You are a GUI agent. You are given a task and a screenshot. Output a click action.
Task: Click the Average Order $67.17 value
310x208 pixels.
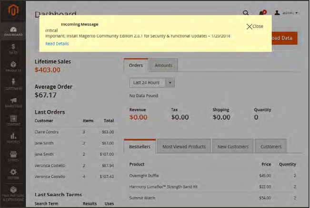click(x=46, y=95)
